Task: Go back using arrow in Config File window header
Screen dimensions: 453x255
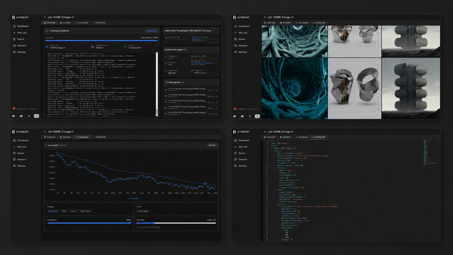Action: coord(265,132)
